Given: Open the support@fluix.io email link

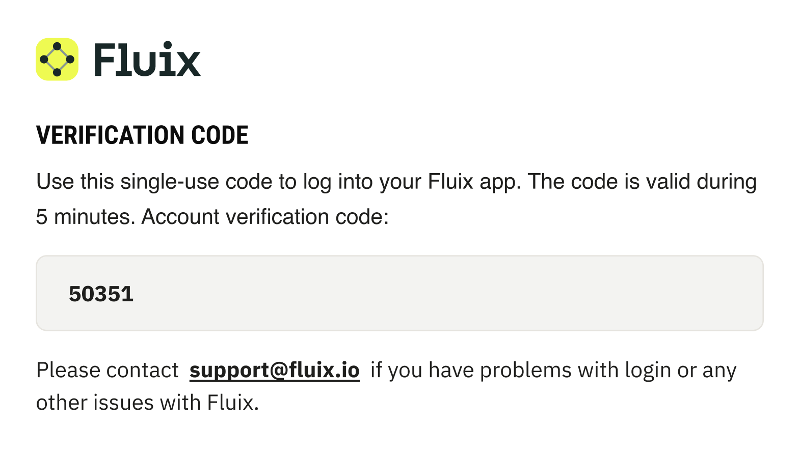Looking at the screenshot, I should pyautogui.click(x=274, y=371).
